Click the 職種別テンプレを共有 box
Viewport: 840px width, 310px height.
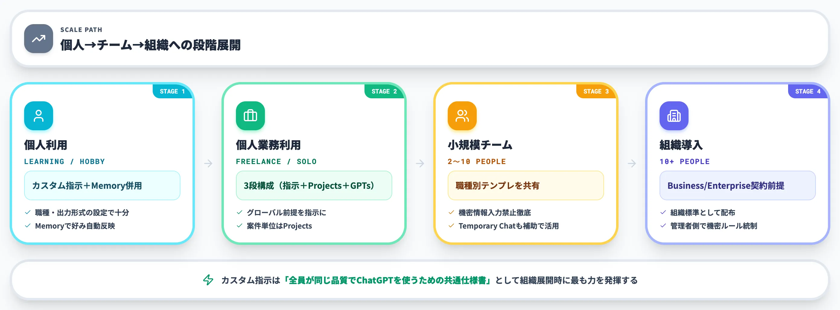(x=526, y=185)
